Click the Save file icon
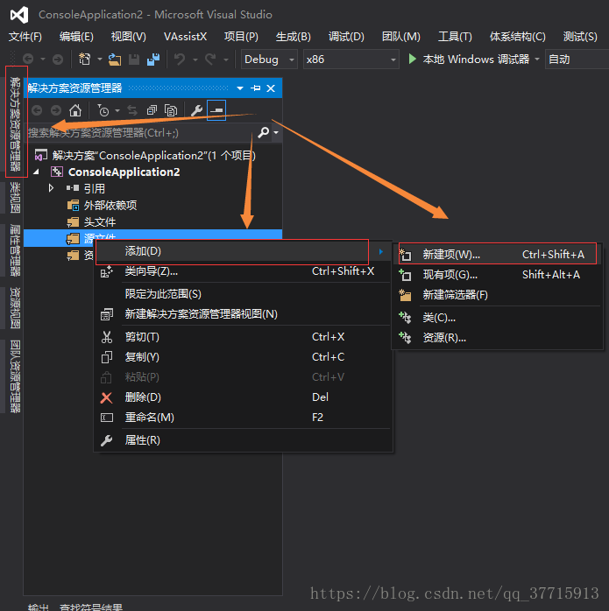This screenshot has height=611, width=609. click(x=134, y=60)
